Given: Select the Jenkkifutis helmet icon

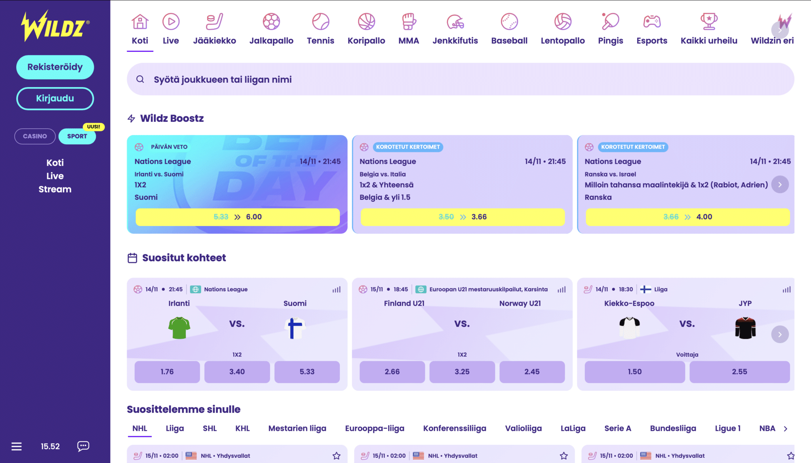Looking at the screenshot, I should click(x=455, y=22).
